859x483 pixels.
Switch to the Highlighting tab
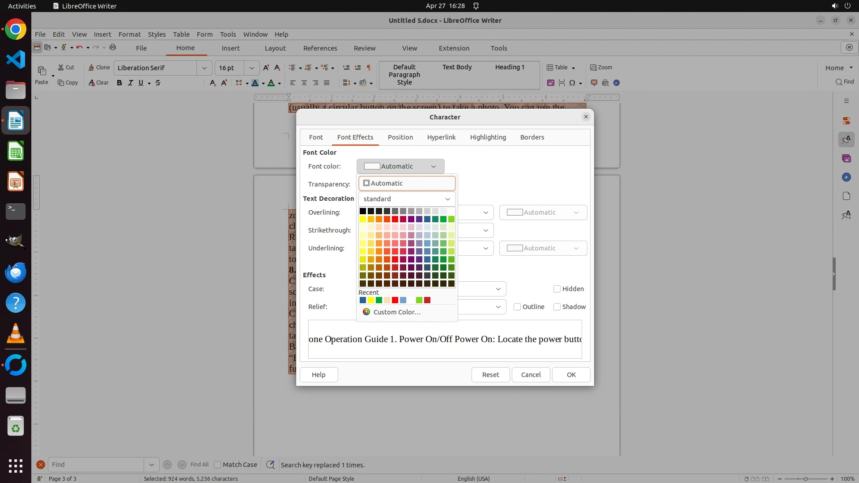[488, 137]
